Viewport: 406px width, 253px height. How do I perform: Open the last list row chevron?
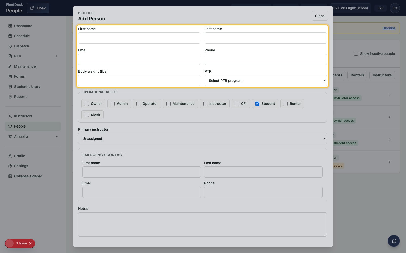click(390, 162)
